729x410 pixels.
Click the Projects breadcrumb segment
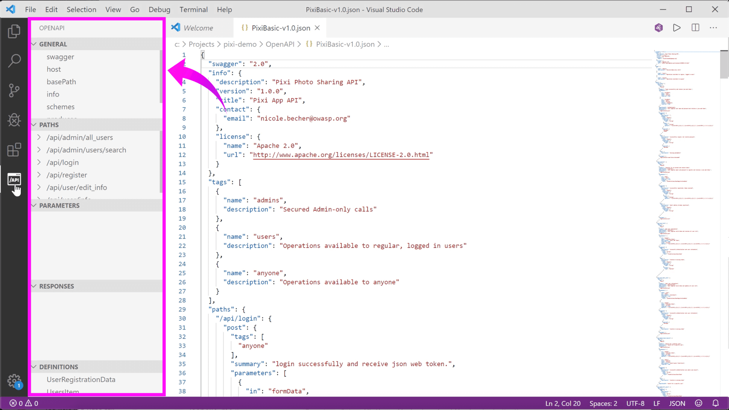pyautogui.click(x=201, y=44)
